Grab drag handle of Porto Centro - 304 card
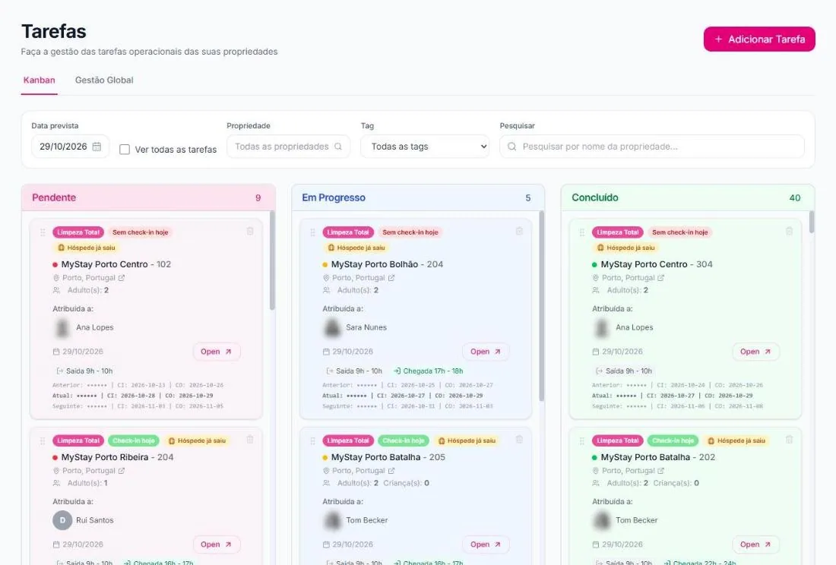836x565 pixels. [581, 232]
